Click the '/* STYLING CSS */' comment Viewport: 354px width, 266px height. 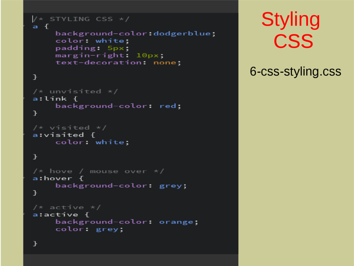coord(81,19)
